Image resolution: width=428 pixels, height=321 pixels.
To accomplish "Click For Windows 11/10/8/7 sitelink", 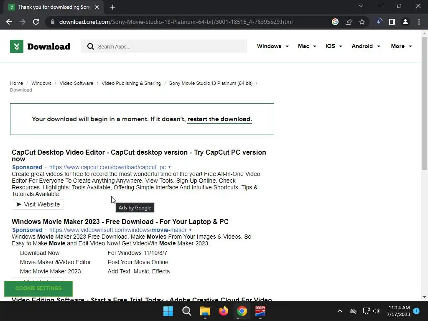I will [x=137, y=253].
